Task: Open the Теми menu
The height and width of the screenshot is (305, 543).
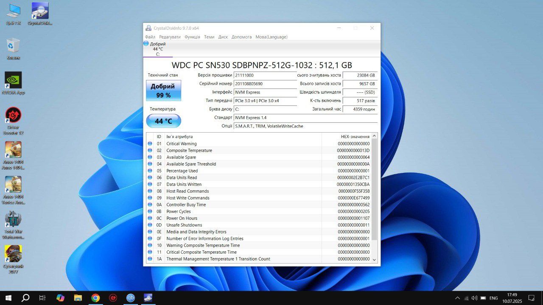Action: [x=209, y=37]
